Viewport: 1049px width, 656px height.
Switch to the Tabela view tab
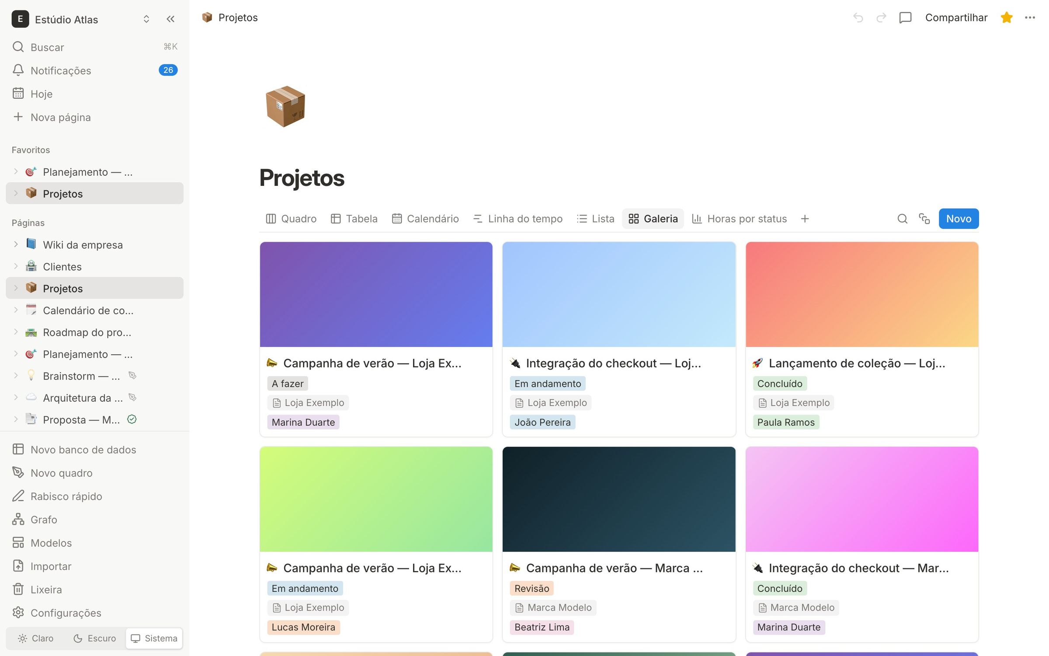tap(354, 219)
